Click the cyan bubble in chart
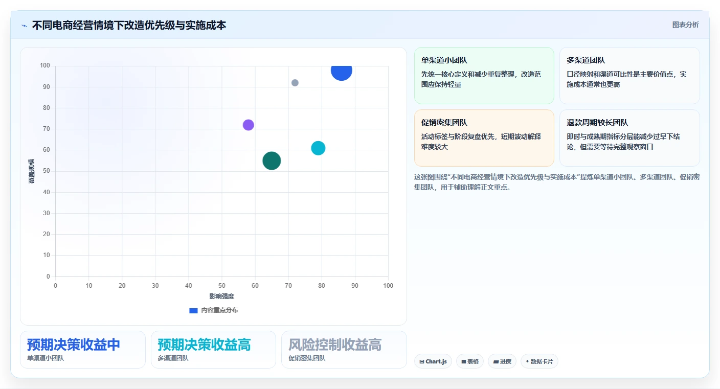The height and width of the screenshot is (389, 720). (318, 148)
